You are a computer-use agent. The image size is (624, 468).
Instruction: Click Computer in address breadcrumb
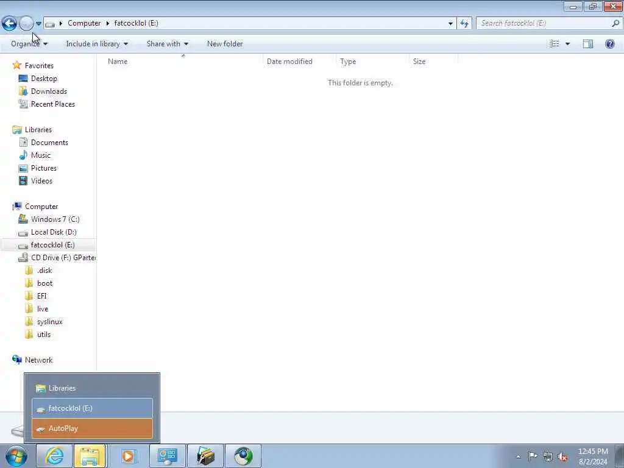pos(84,23)
